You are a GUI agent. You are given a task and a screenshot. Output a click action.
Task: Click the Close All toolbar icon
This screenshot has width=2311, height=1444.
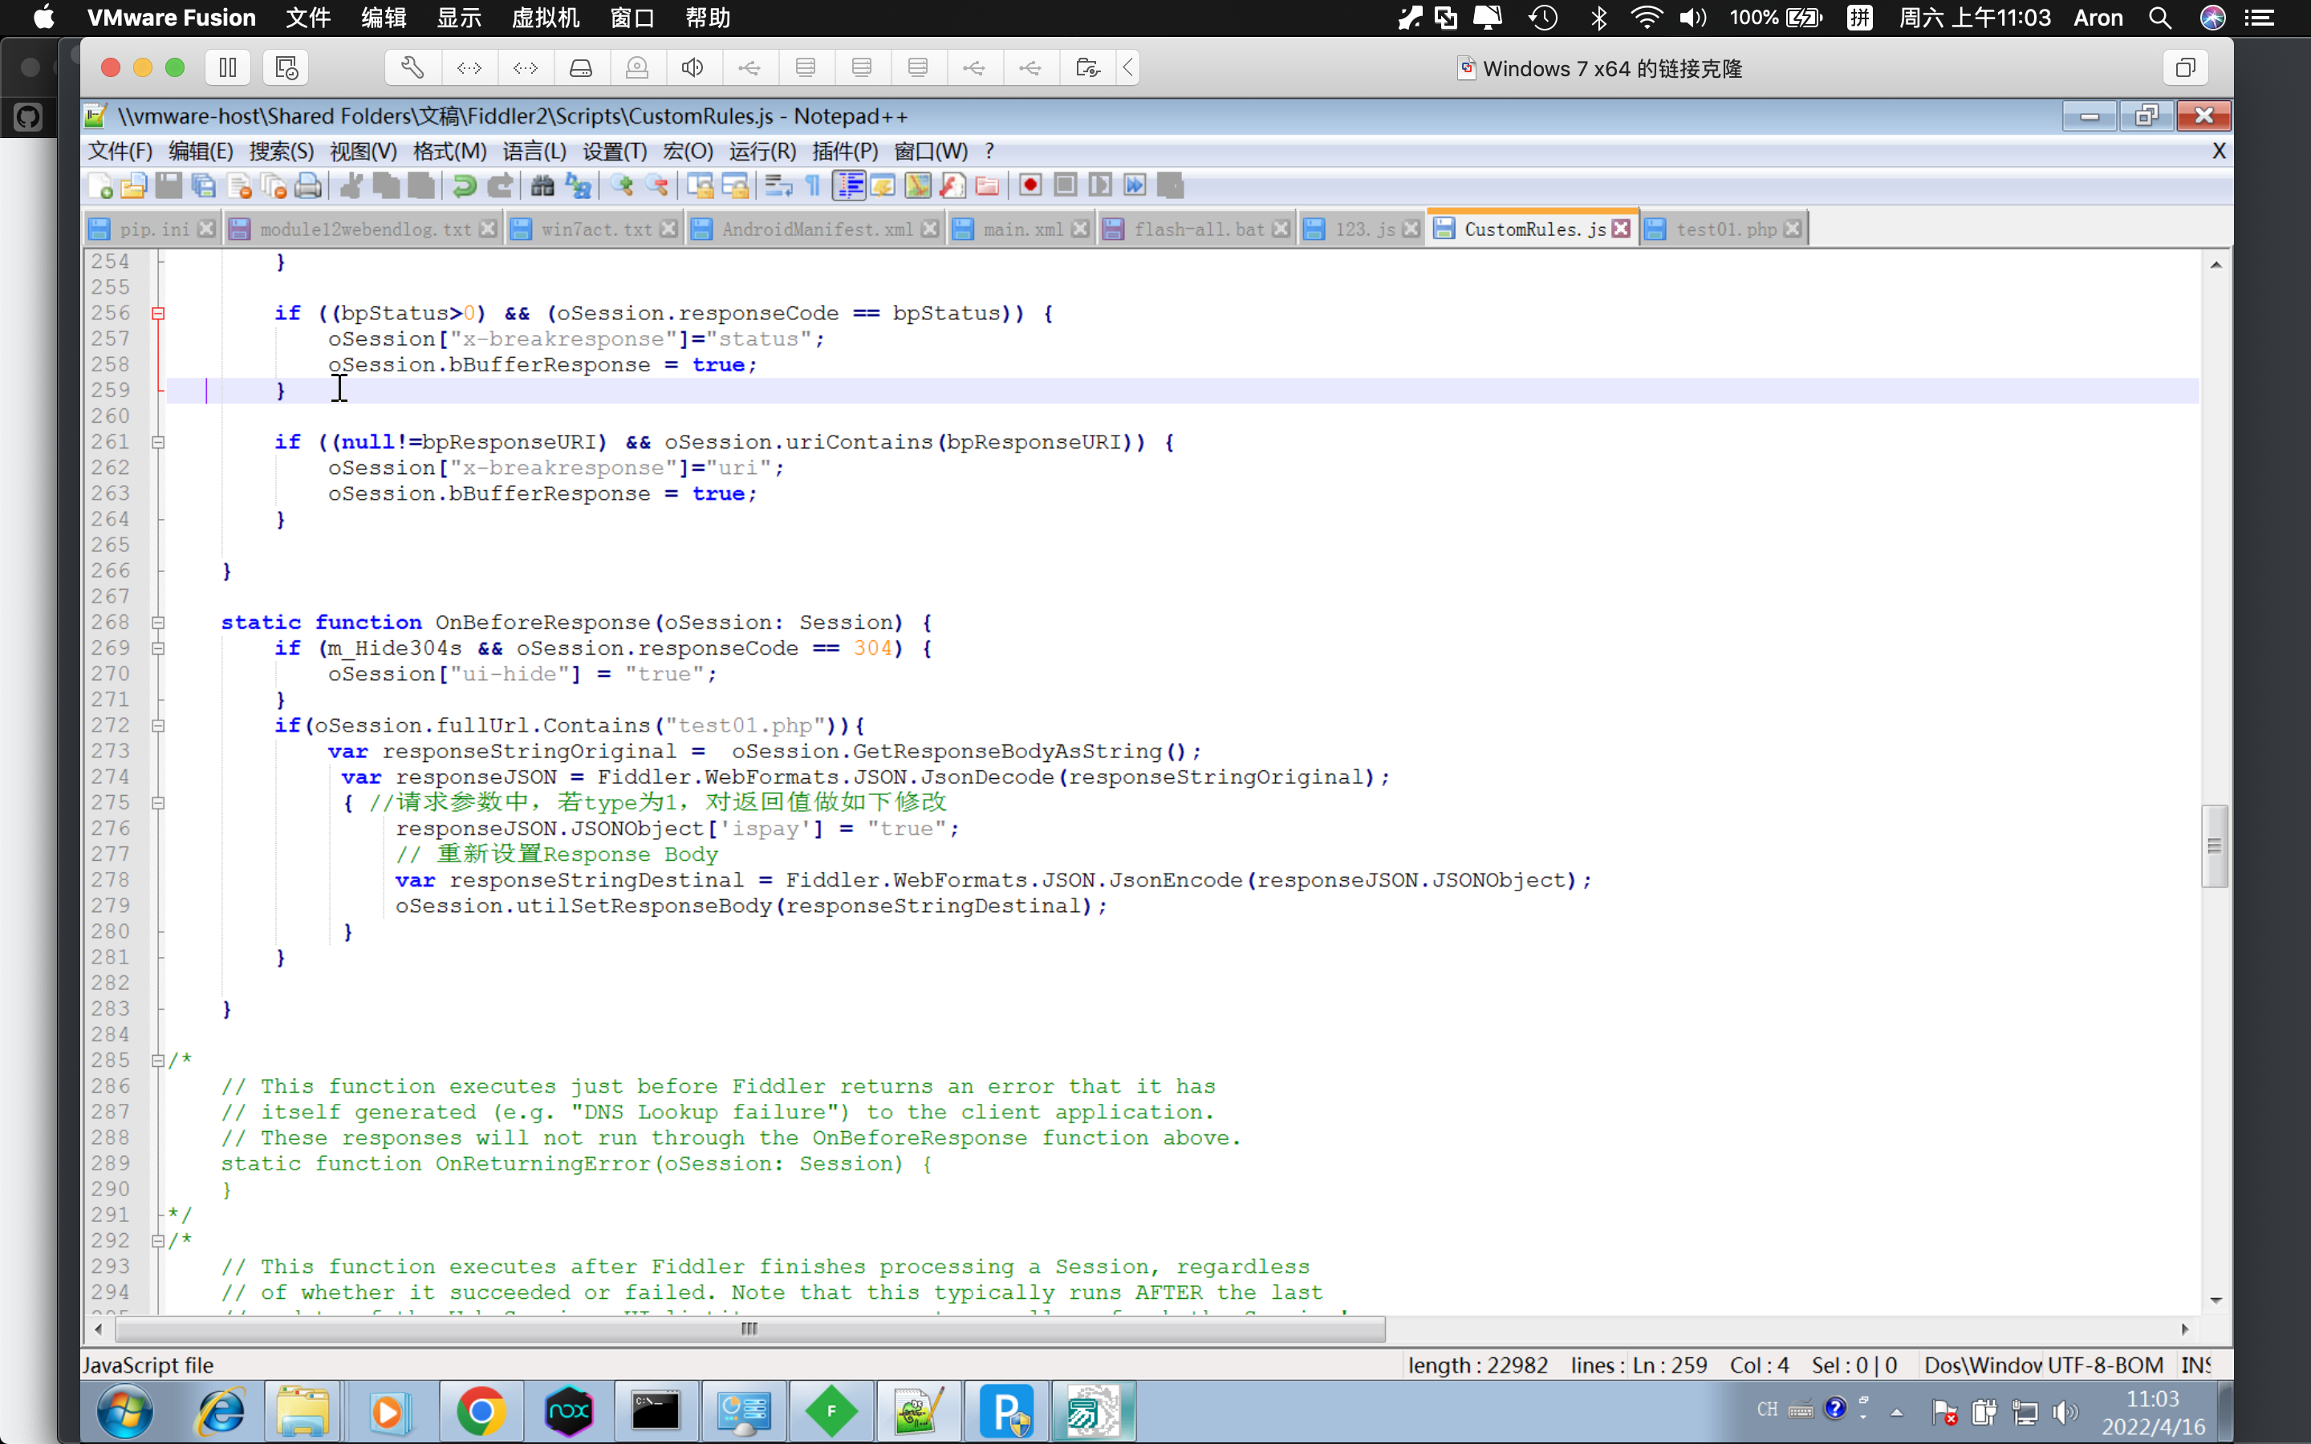click(x=273, y=185)
